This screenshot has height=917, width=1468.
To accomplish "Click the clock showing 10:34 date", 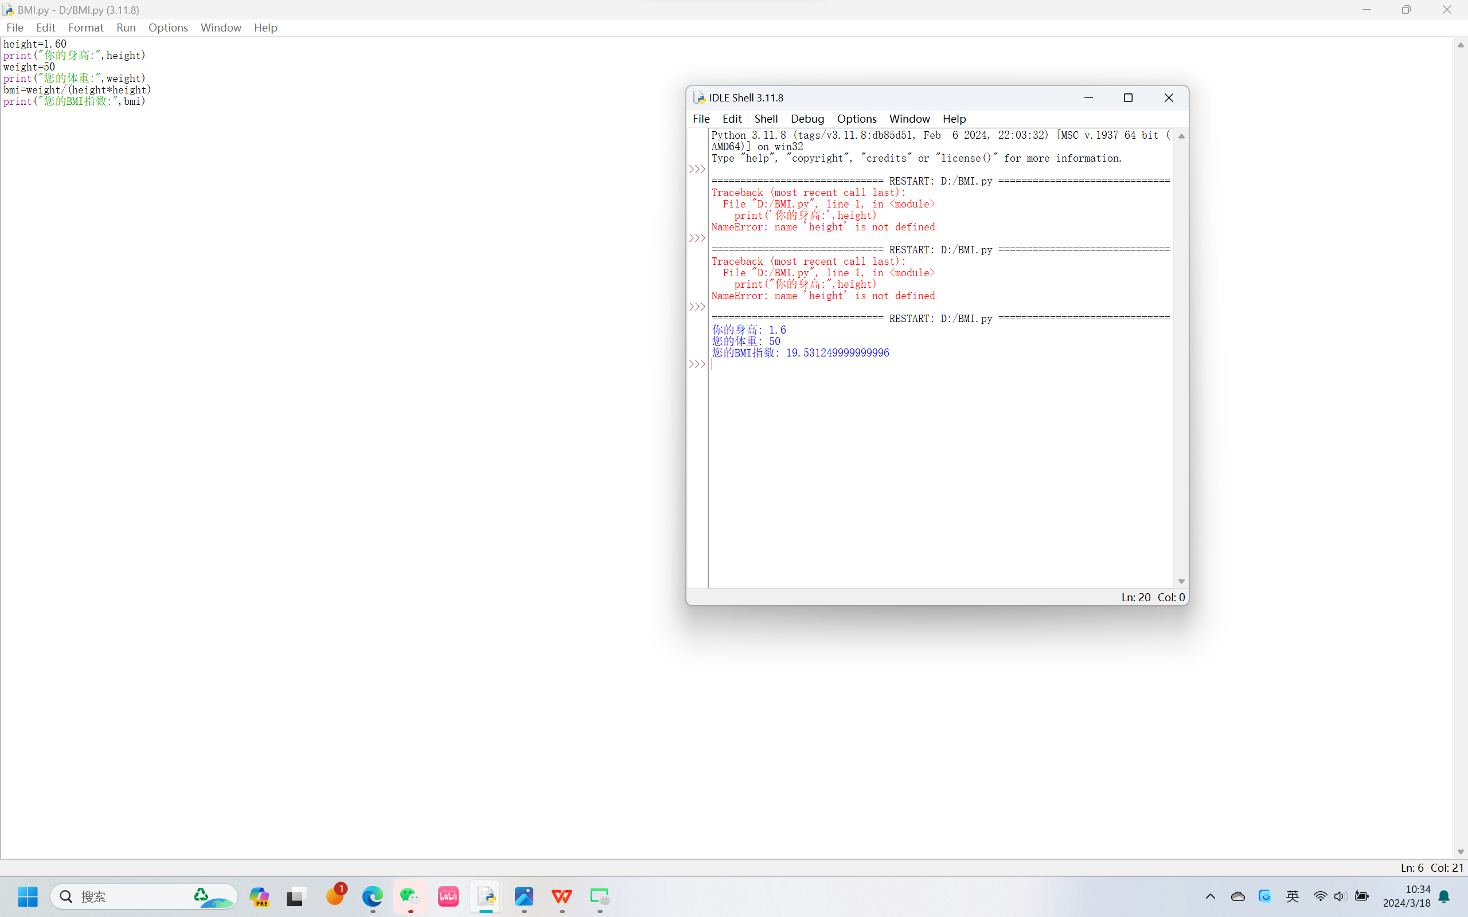I will pos(1406,896).
